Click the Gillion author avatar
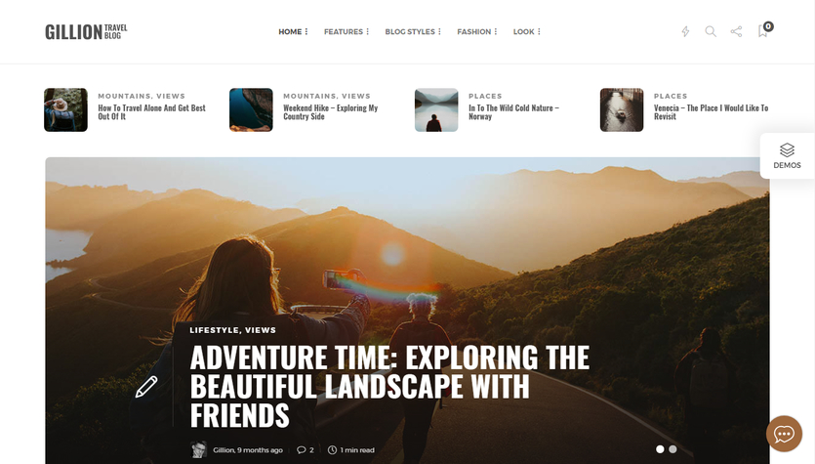Image resolution: width=815 pixels, height=464 pixels. [x=198, y=450]
